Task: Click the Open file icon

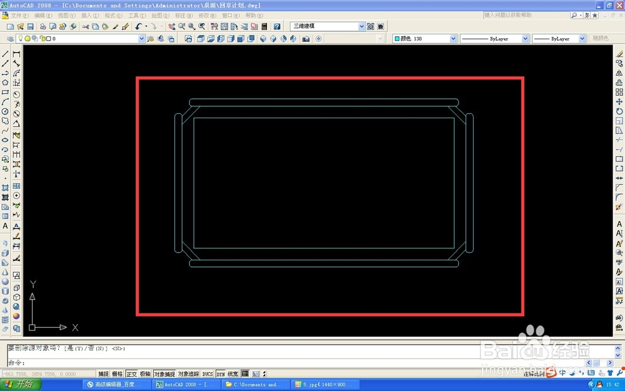Action: (x=21, y=26)
